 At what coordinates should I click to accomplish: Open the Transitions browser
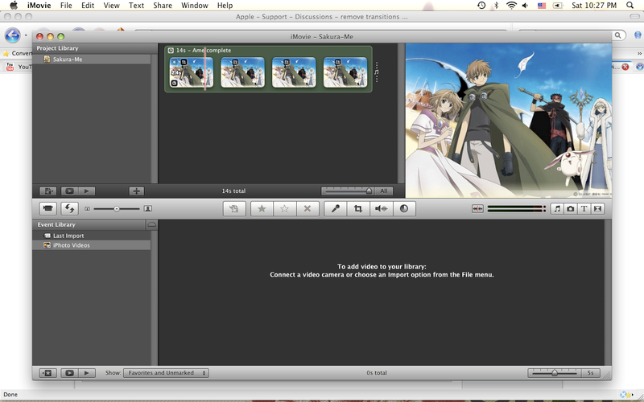[597, 208]
